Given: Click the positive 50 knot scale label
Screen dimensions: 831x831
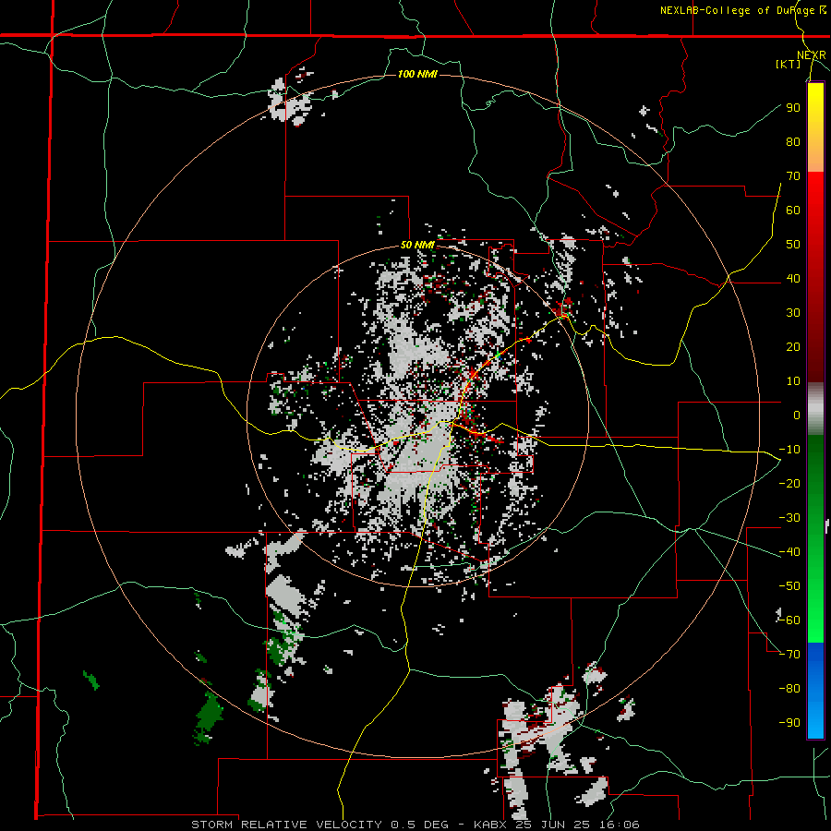Looking at the screenshot, I should point(793,245).
